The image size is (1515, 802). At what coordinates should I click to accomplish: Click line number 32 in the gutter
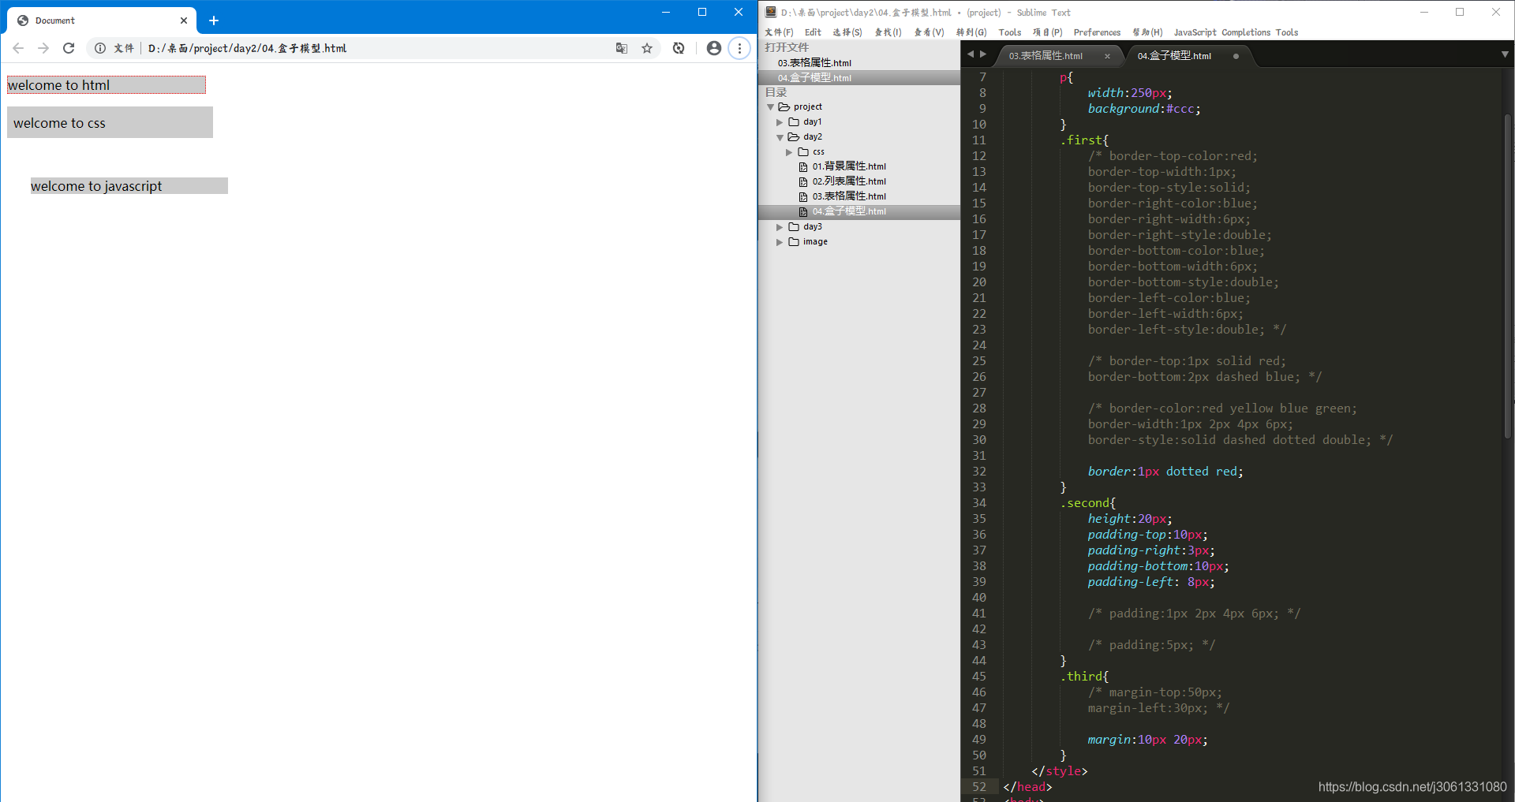(978, 472)
